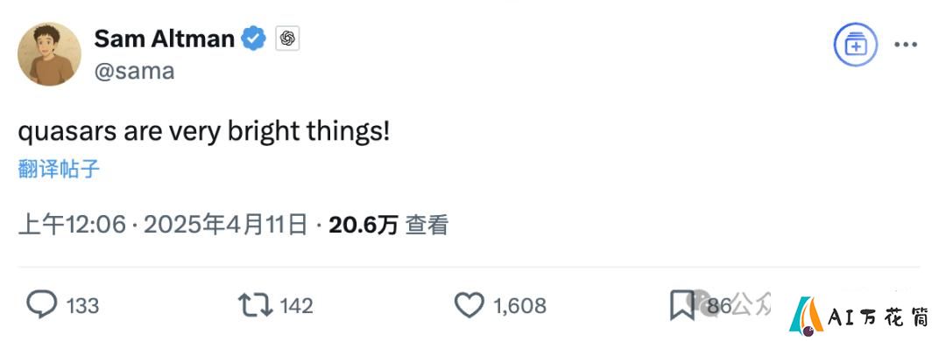946x341 pixels.
Task: Click the Sam Altman display name
Action: tap(164, 39)
